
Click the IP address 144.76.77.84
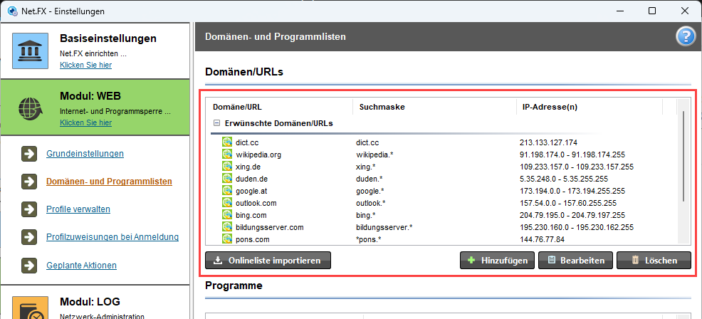point(542,239)
